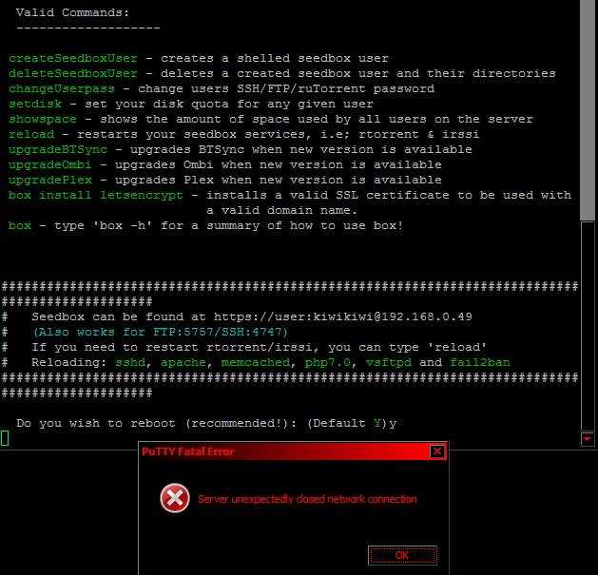Click the deleteSeedboxUser command text
The height and width of the screenshot is (575, 598).
tap(73, 73)
